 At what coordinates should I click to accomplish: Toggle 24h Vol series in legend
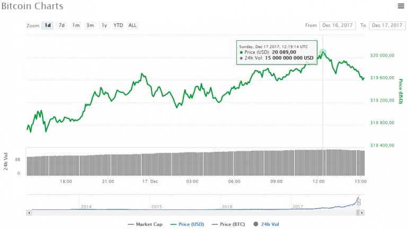(x=266, y=224)
